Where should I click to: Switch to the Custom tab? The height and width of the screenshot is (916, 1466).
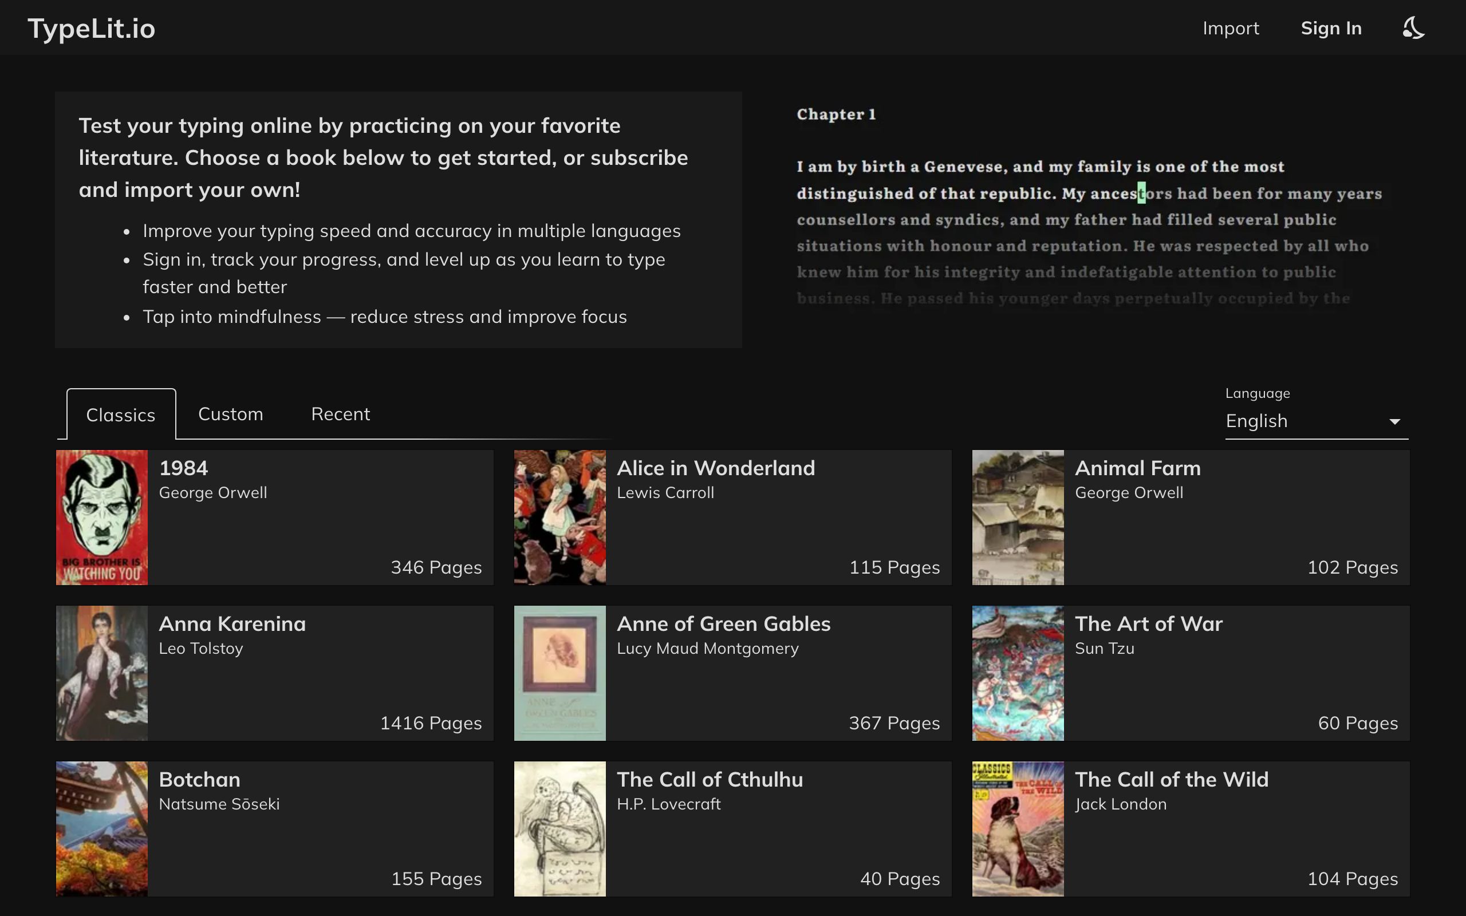pyautogui.click(x=230, y=414)
